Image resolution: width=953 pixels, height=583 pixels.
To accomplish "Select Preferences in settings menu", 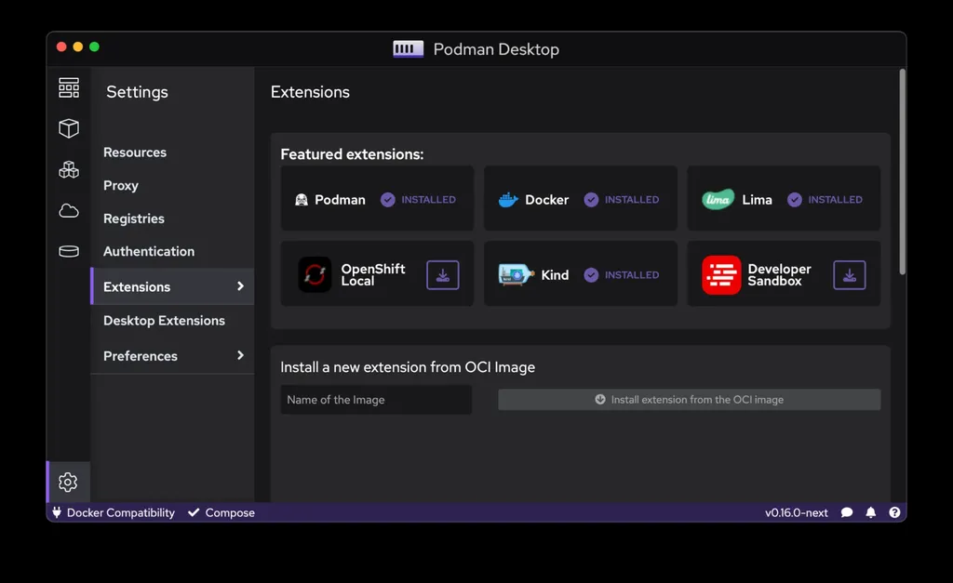I will [x=172, y=356].
